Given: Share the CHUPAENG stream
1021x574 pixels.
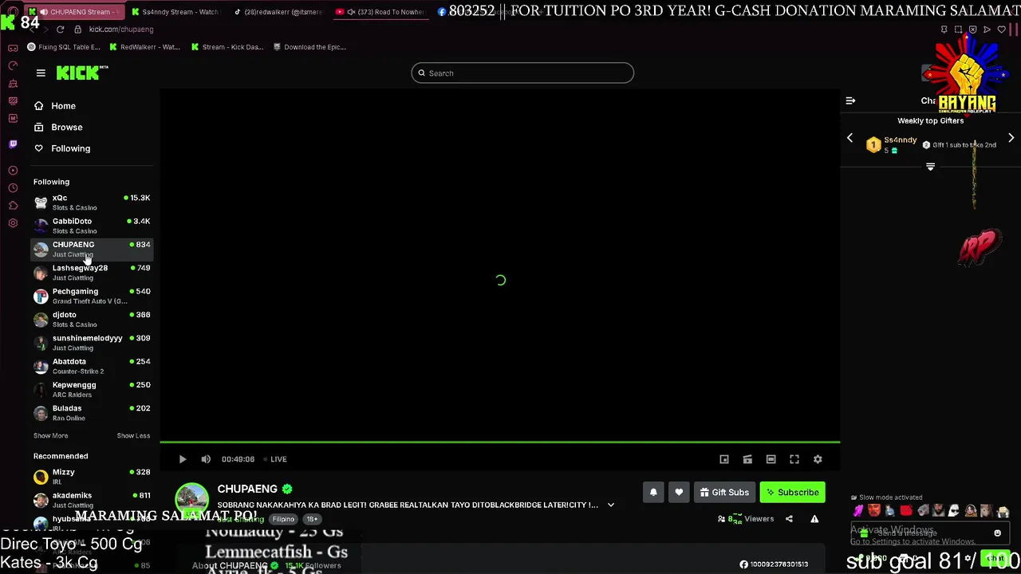Looking at the screenshot, I should pos(789,519).
